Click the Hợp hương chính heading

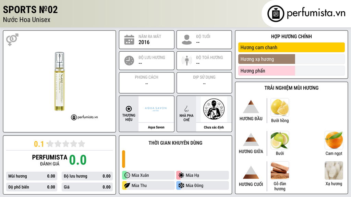(291, 36)
